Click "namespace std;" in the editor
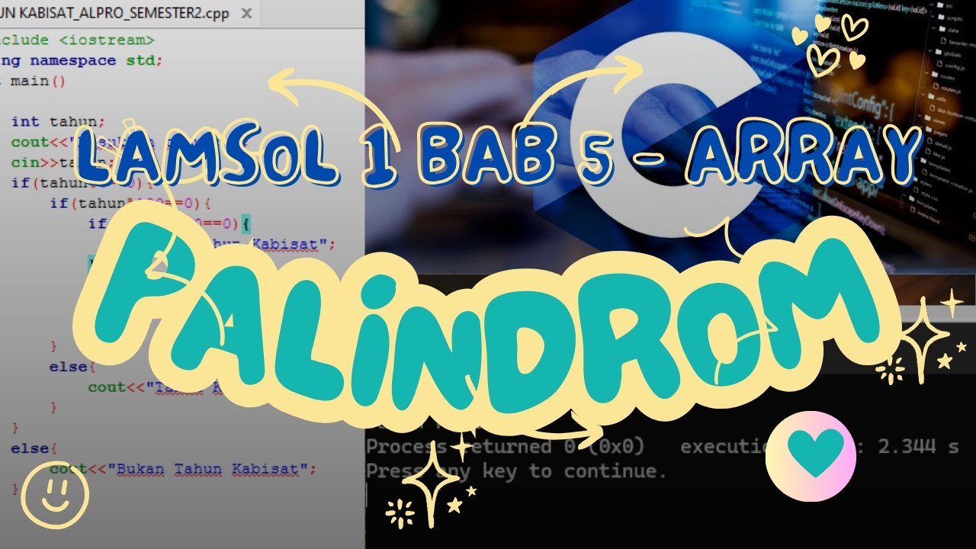 coord(96,60)
